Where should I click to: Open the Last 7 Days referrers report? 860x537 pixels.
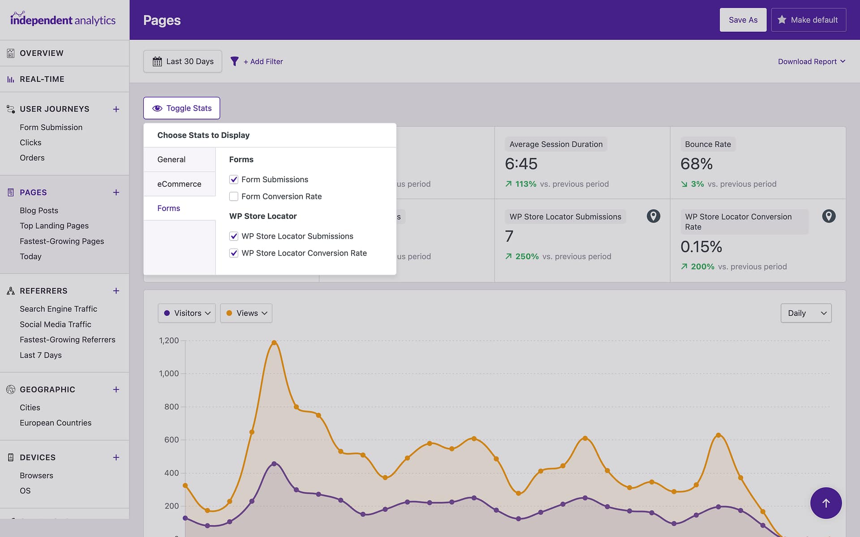(x=41, y=355)
